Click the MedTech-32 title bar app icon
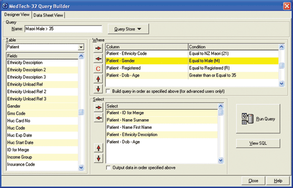The width and height of the screenshot is (293, 188). point(5,6)
